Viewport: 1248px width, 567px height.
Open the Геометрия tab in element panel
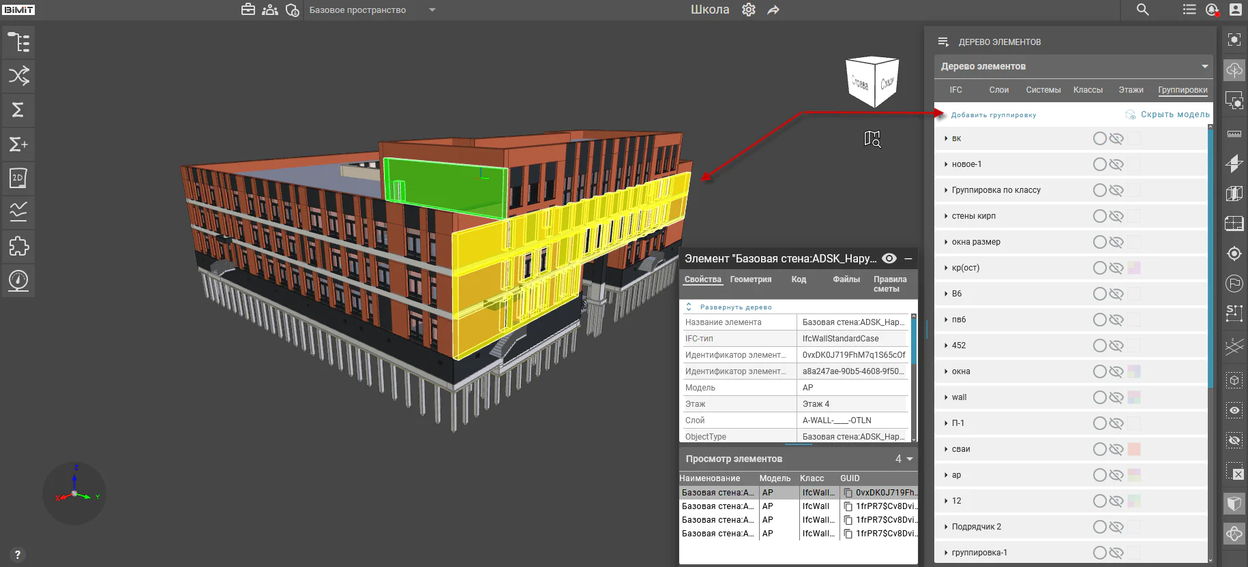751,279
